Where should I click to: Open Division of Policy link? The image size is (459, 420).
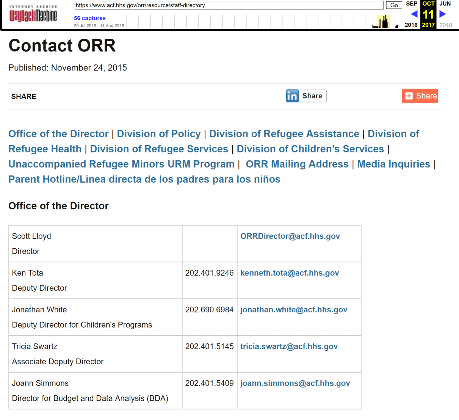tap(158, 134)
